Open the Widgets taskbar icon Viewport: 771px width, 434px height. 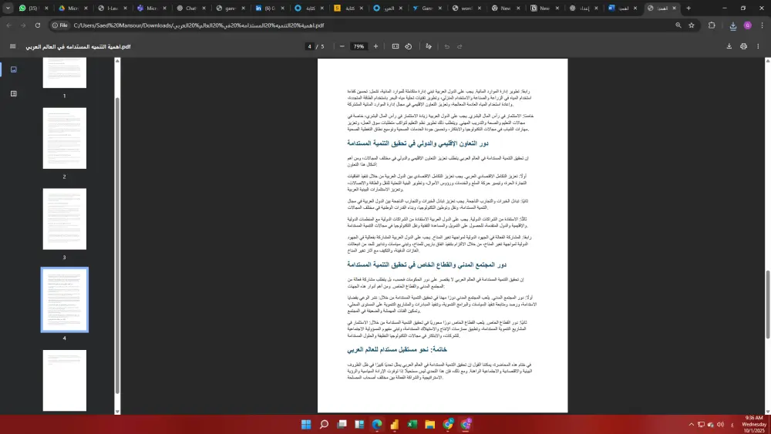click(x=359, y=424)
